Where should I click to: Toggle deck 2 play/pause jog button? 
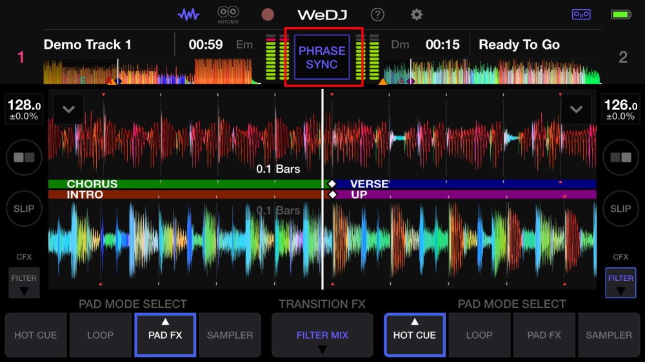click(620, 157)
